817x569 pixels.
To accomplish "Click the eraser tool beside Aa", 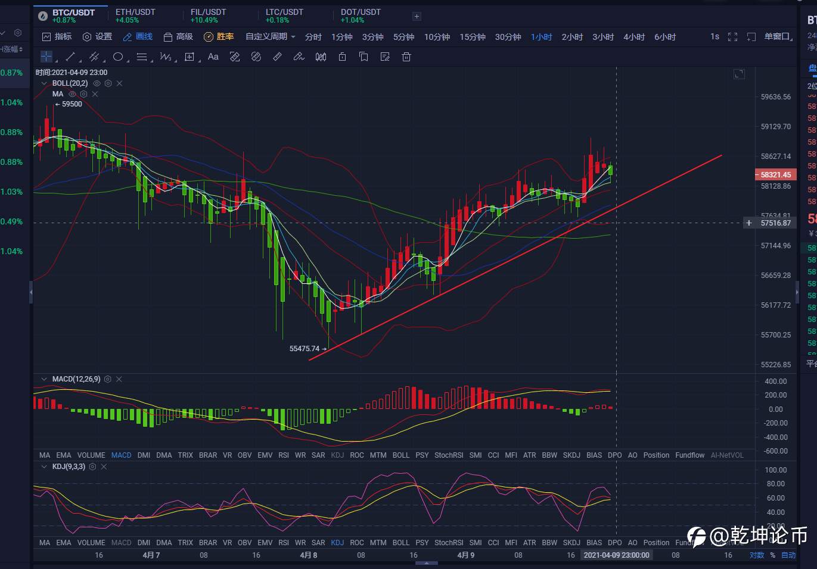I will point(235,57).
